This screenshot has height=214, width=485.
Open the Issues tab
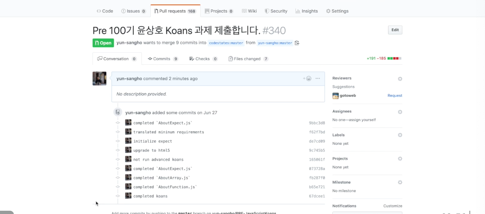134,11
